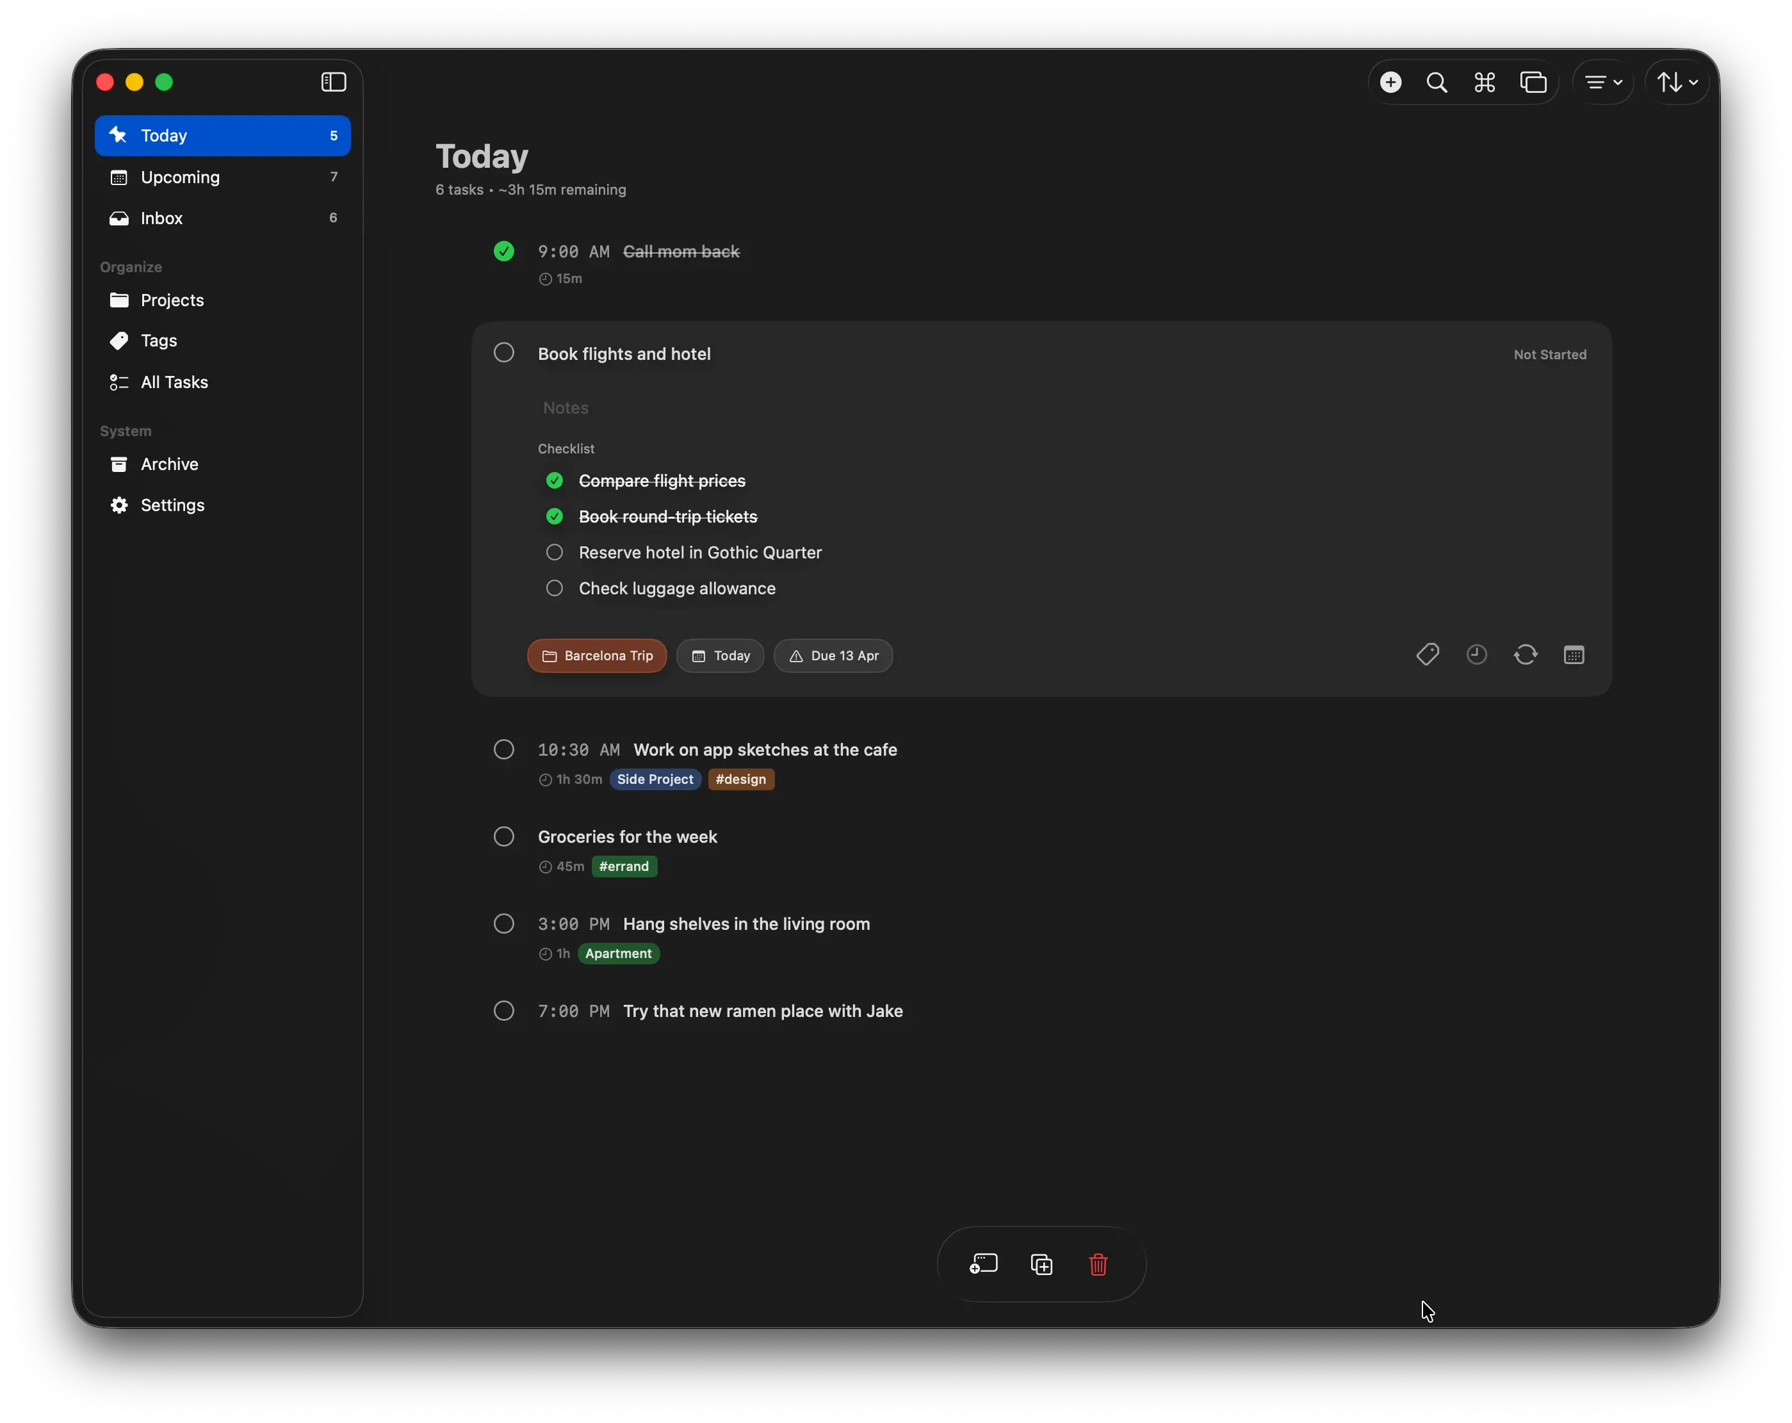Click the Work on app sketches title

pyautogui.click(x=765, y=750)
